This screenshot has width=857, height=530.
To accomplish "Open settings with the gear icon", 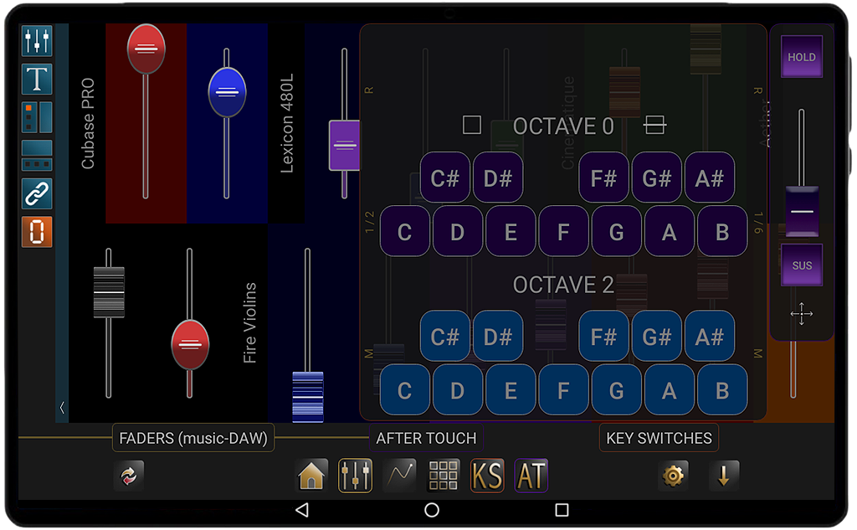I will (x=673, y=476).
